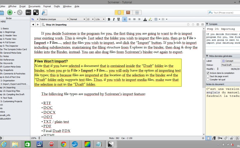Toggle italic formatting
The image size is (240, 148).
(x=114, y=19)
